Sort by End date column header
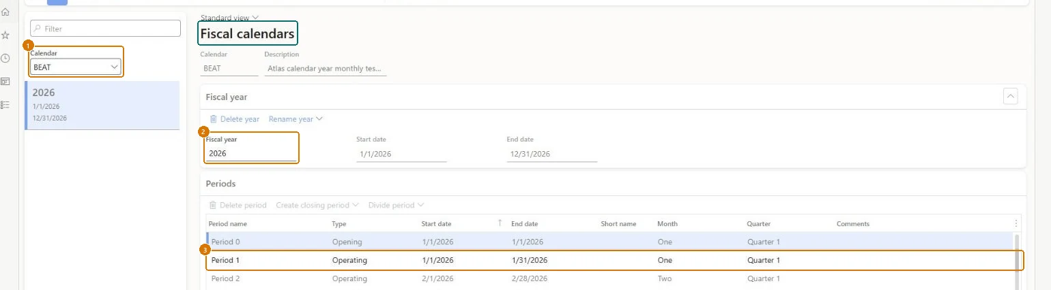The image size is (1051, 290). 524,223
